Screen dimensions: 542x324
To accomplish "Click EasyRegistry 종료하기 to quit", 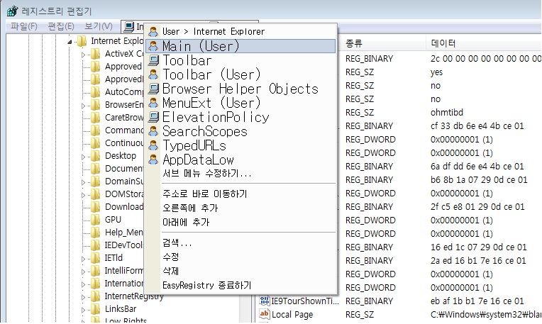I will [x=206, y=285].
